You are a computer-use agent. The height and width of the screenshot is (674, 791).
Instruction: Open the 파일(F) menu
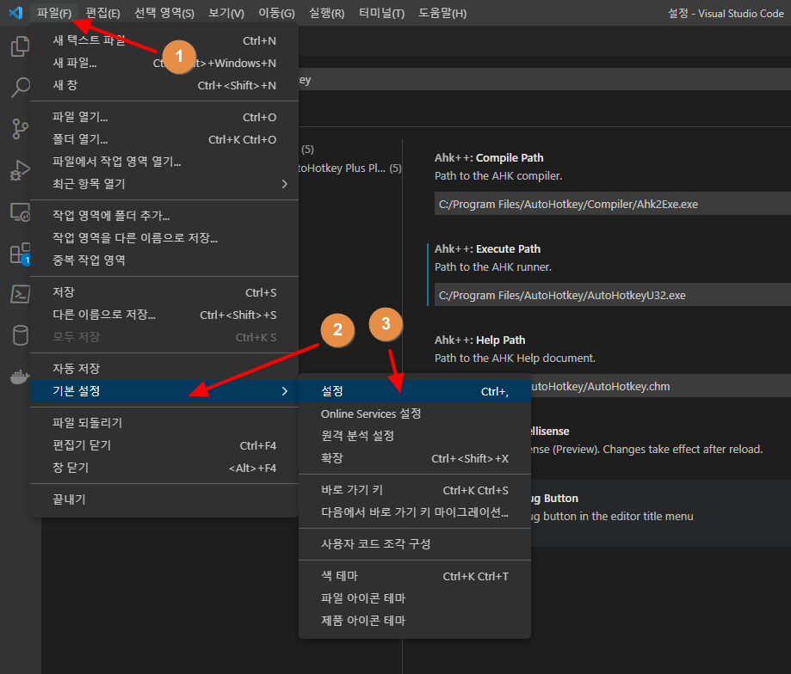(54, 13)
